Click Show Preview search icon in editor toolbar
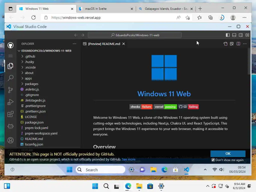256x192 pixels. (232, 44)
